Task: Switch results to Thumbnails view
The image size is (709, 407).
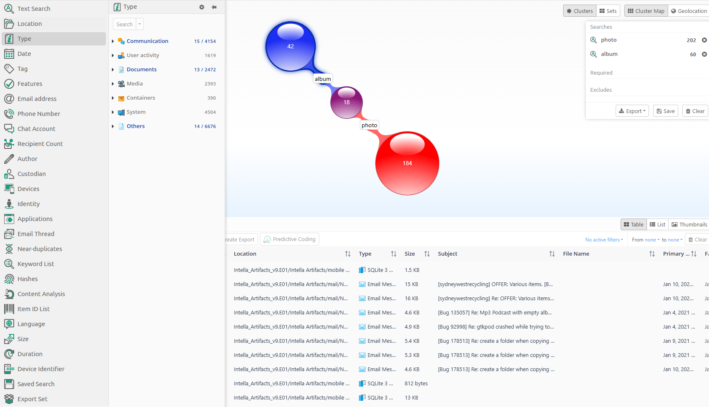Action: point(689,224)
